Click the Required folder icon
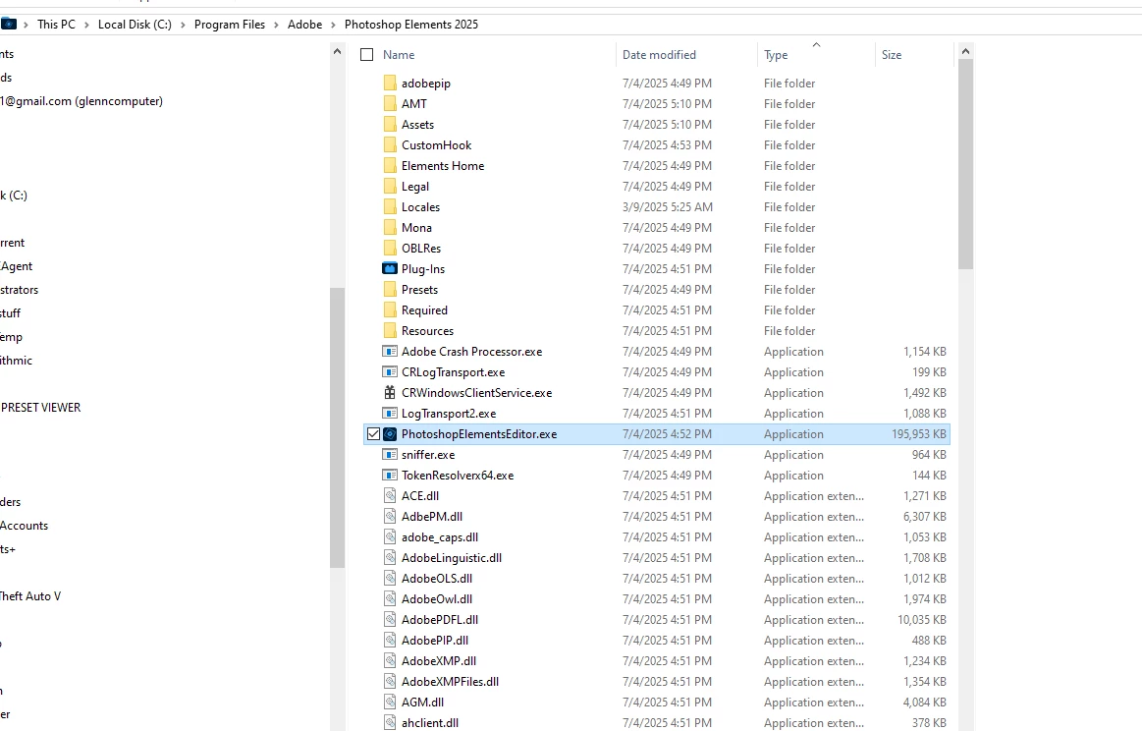 pos(390,310)
